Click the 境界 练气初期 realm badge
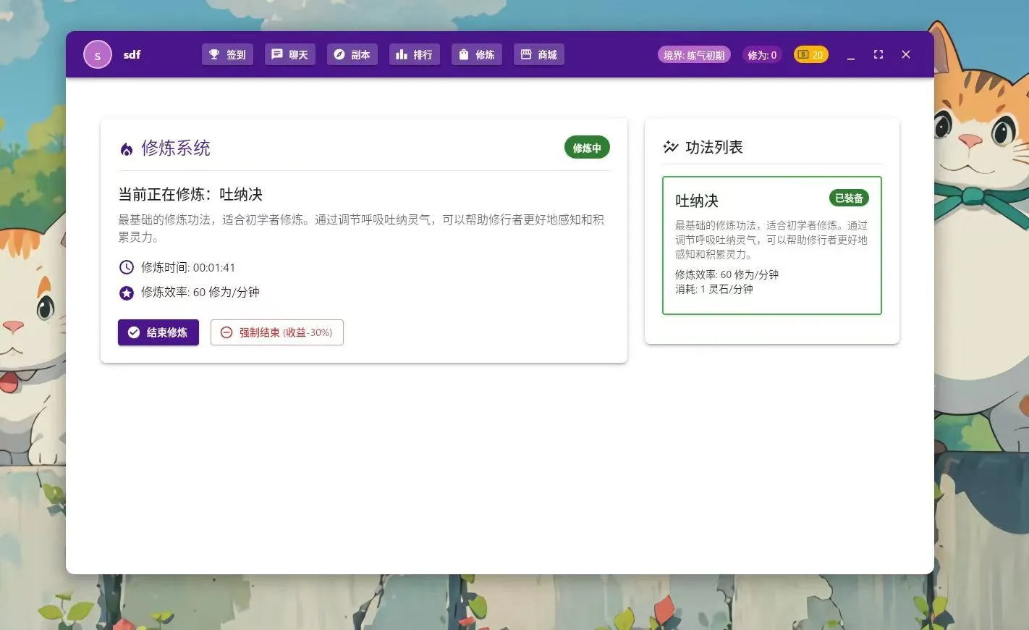 (x=694, y=55)
